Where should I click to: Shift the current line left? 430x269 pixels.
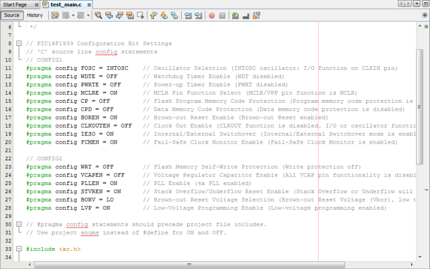[188, 16]
